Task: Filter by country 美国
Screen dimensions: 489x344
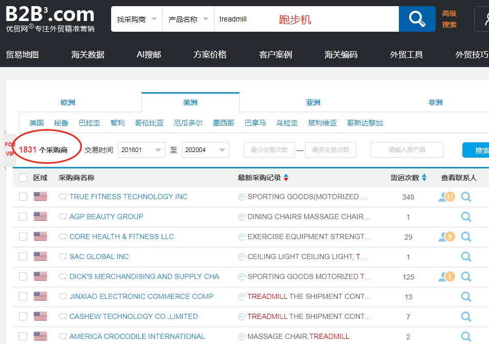Action: (x=36, y=123)
